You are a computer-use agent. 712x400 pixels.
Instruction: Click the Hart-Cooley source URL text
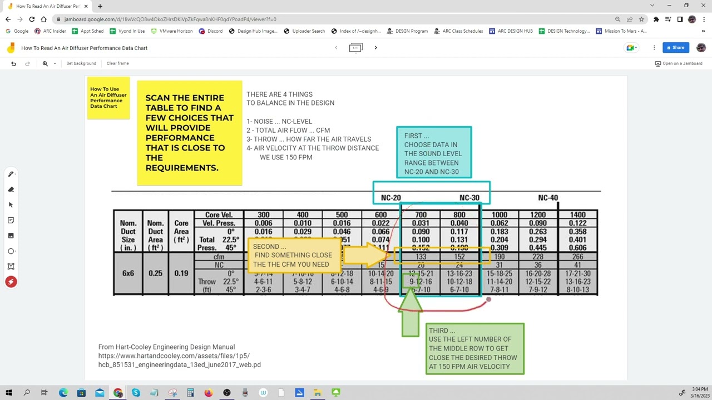click(180, 360)
